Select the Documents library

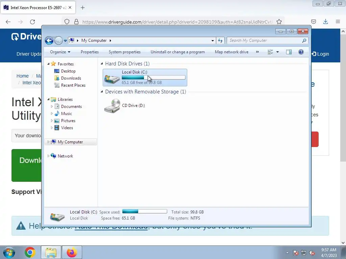click(x=71, y=107)
